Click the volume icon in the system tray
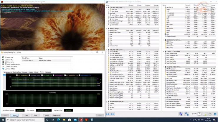218x122 pixels. click(199, 120)
